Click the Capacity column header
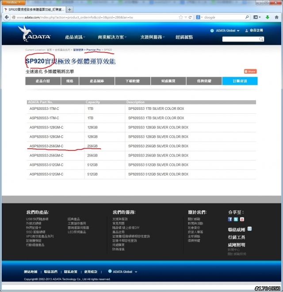The width and height of the screenshot is (283, 292). click(92, 102)
